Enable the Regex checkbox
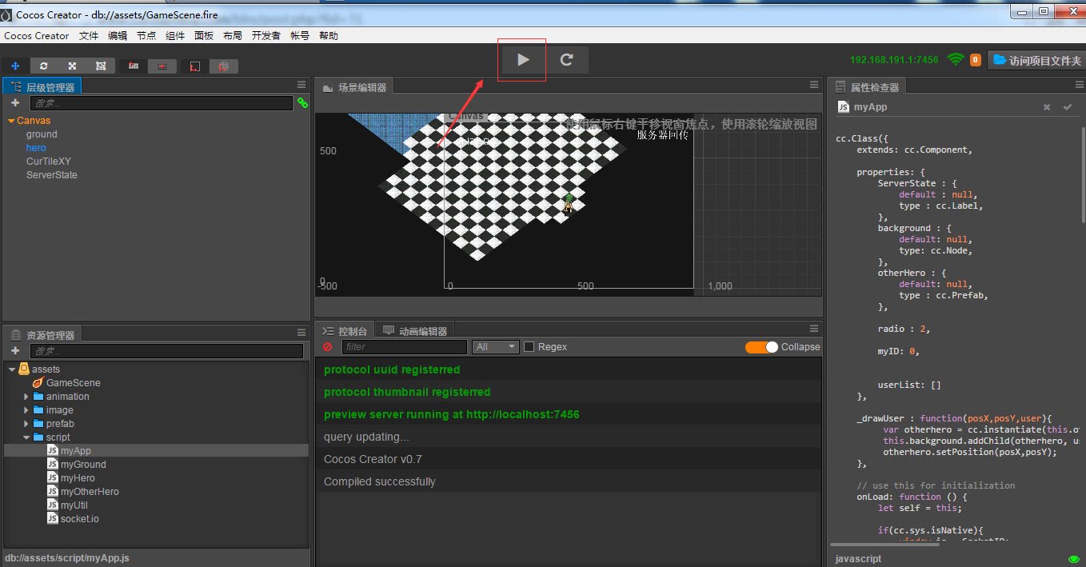1086x567 pixels. point(529,347)
